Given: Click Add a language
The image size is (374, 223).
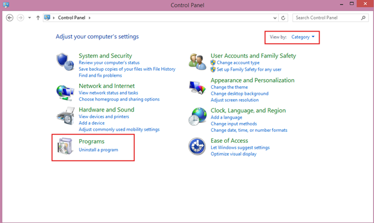Looking at the screenshot, I should [x=227, y=117].
